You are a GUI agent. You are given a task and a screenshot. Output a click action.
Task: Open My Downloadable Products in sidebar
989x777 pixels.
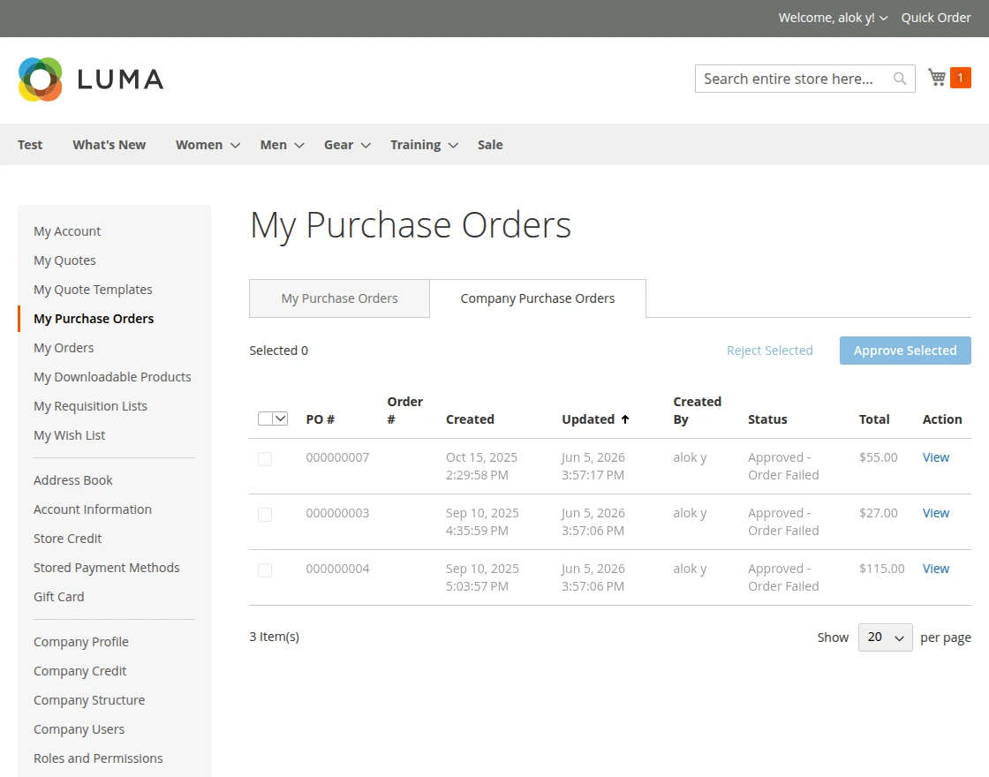pyautogui.click(x=112, y=376)
